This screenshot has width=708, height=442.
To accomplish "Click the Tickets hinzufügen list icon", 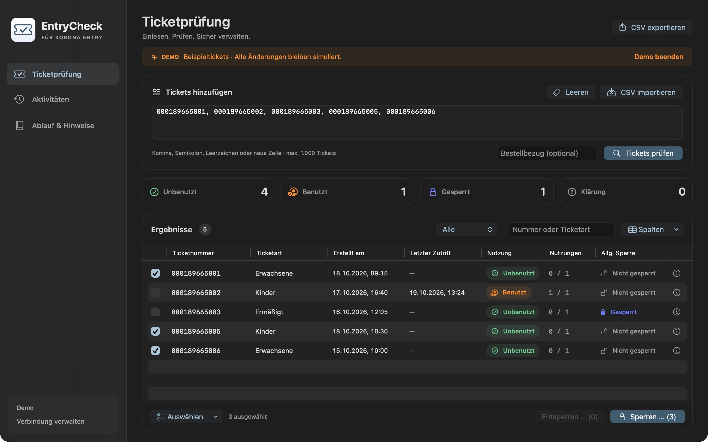I will click(157, 92).
